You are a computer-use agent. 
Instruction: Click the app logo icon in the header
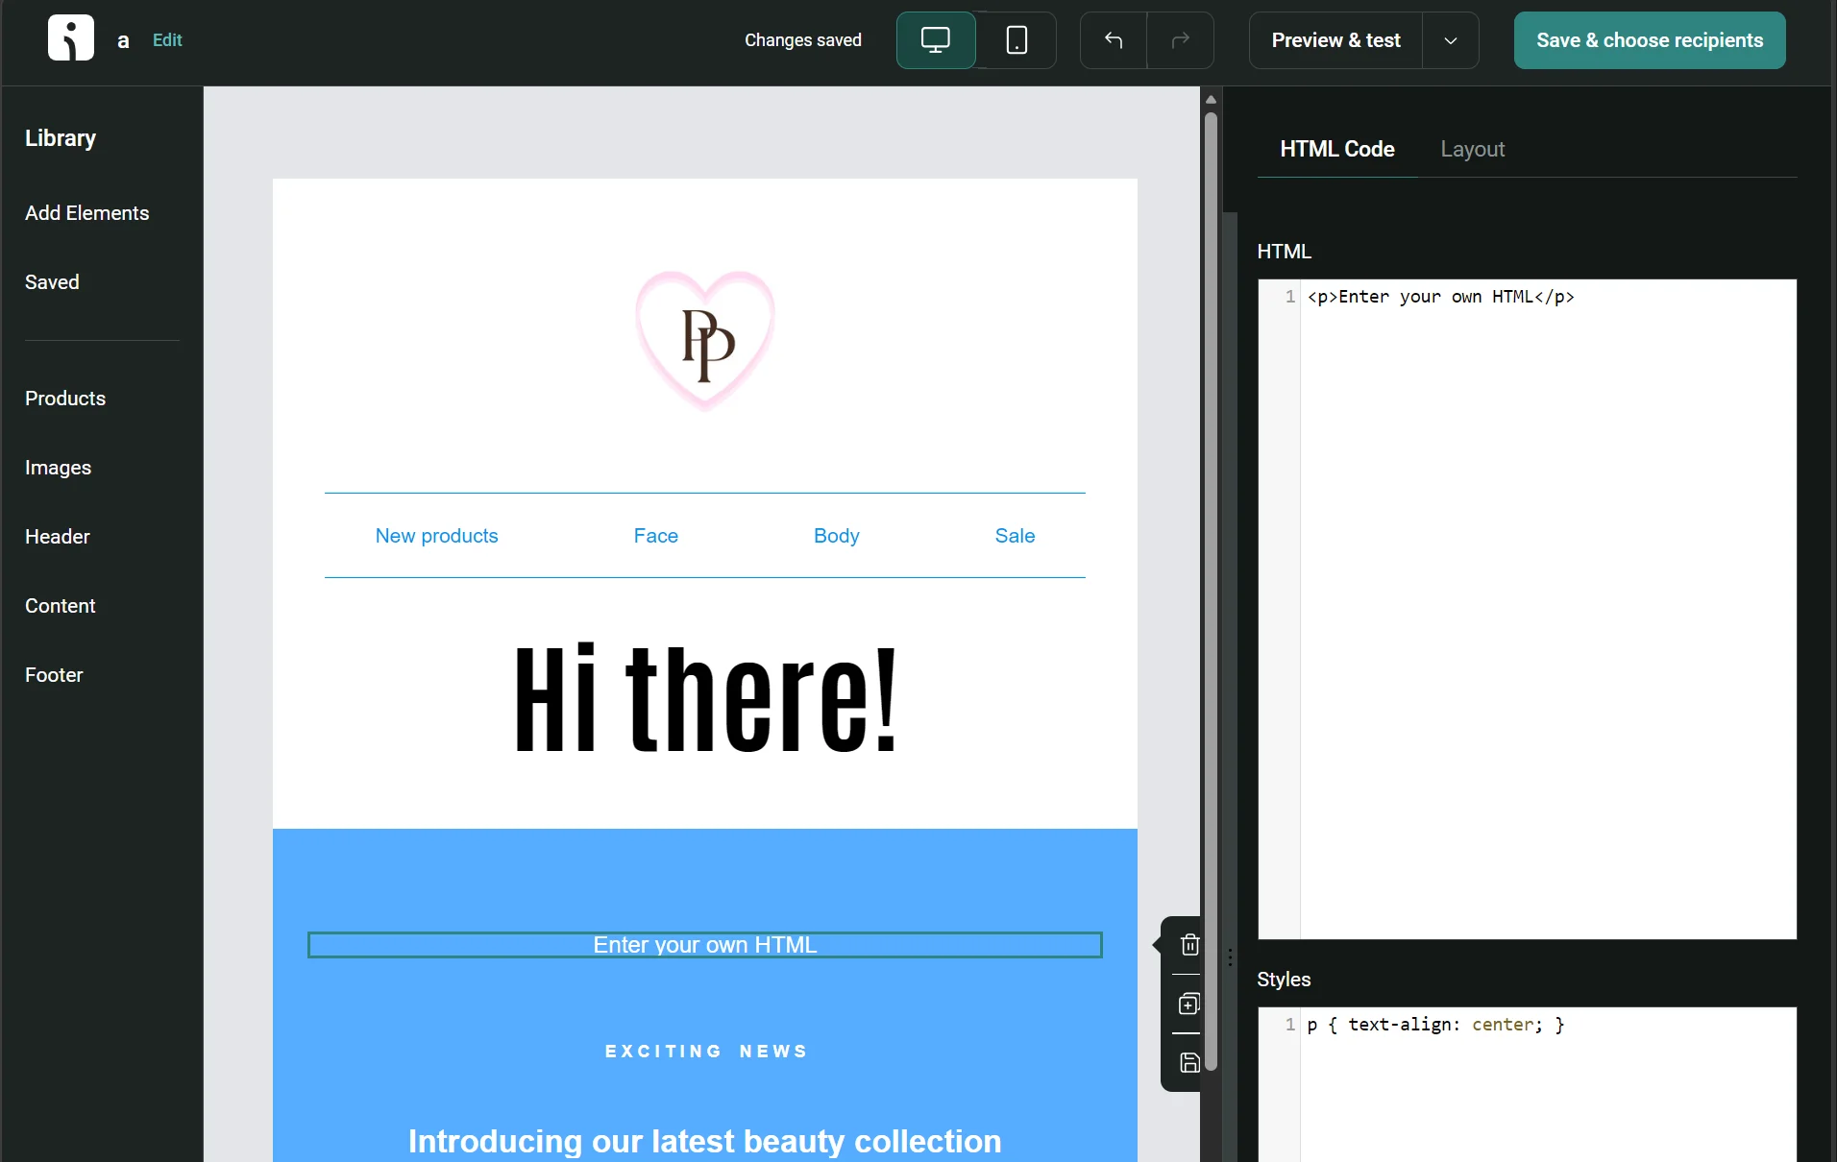coord(71,38)
